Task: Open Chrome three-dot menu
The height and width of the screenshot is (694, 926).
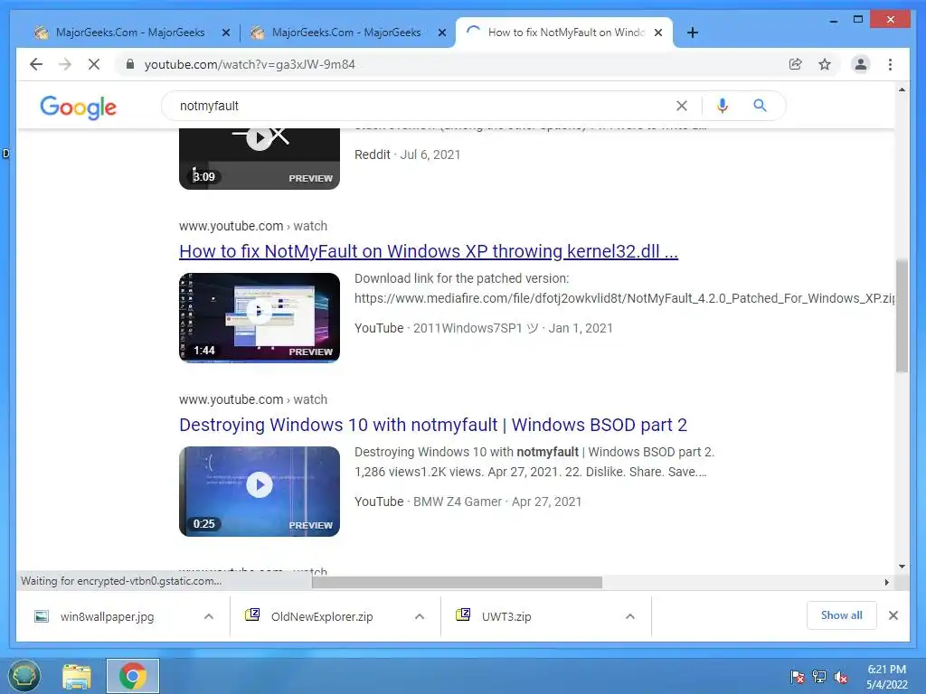Action: [x=890, y=64]
